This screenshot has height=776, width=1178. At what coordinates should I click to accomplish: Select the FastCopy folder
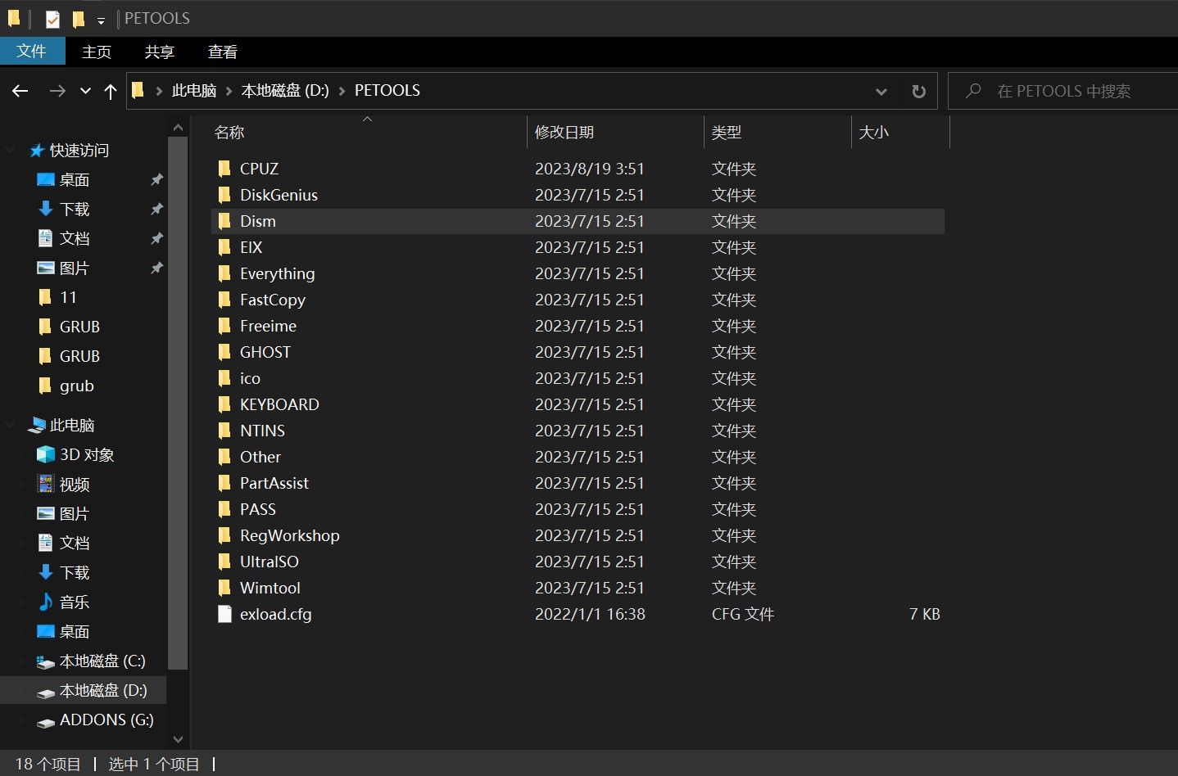[272, 300]
